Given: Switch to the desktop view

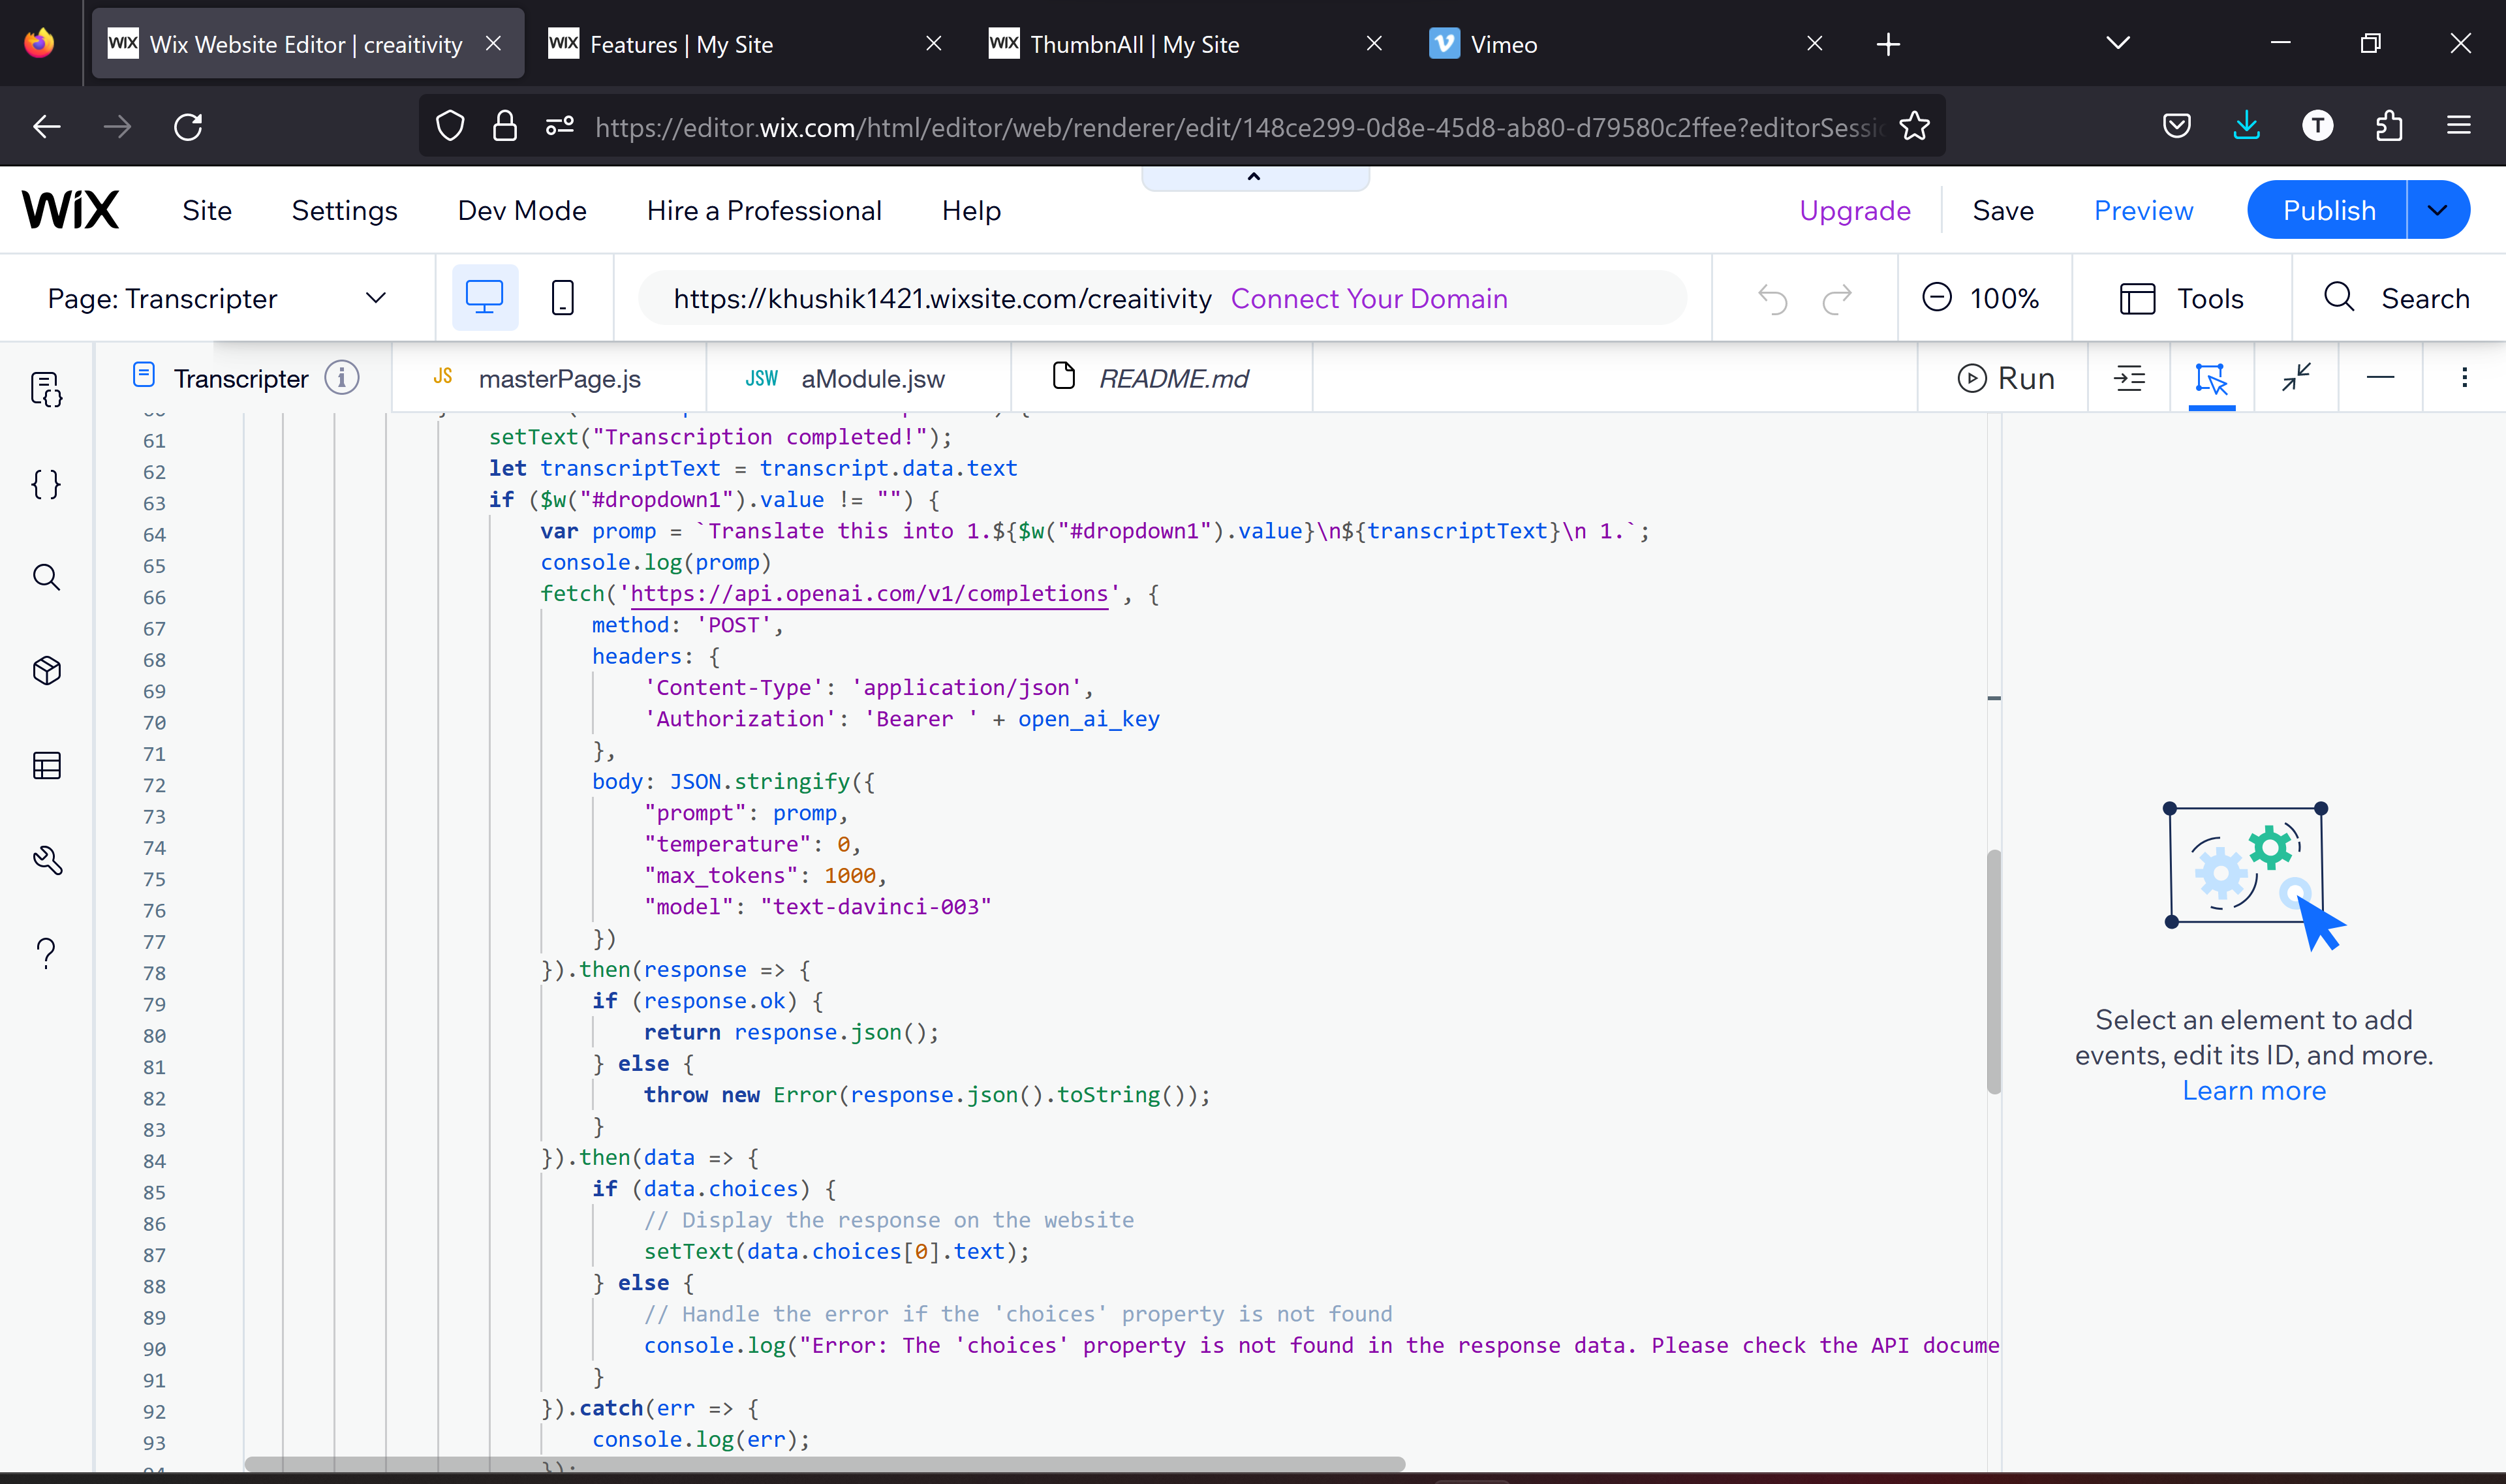Looking at the screenshot, I should click(x=485, y=298).
